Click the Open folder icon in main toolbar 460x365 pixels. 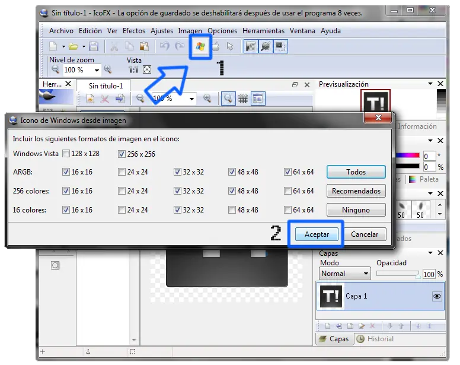pyautogui.click(x=73, y=46)
